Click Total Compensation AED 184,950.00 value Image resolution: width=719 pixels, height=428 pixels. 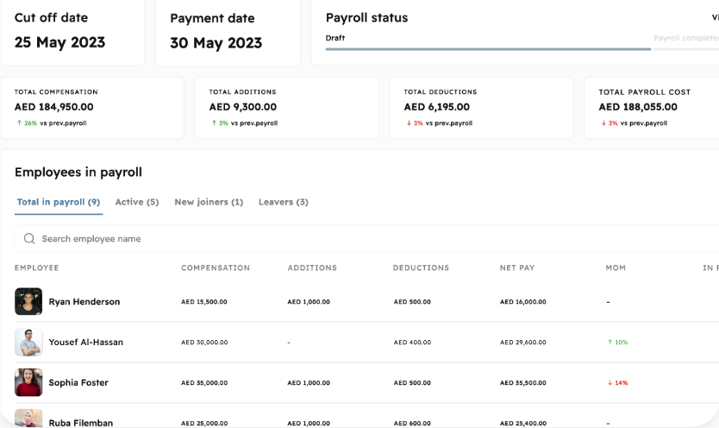coord(54,107)
